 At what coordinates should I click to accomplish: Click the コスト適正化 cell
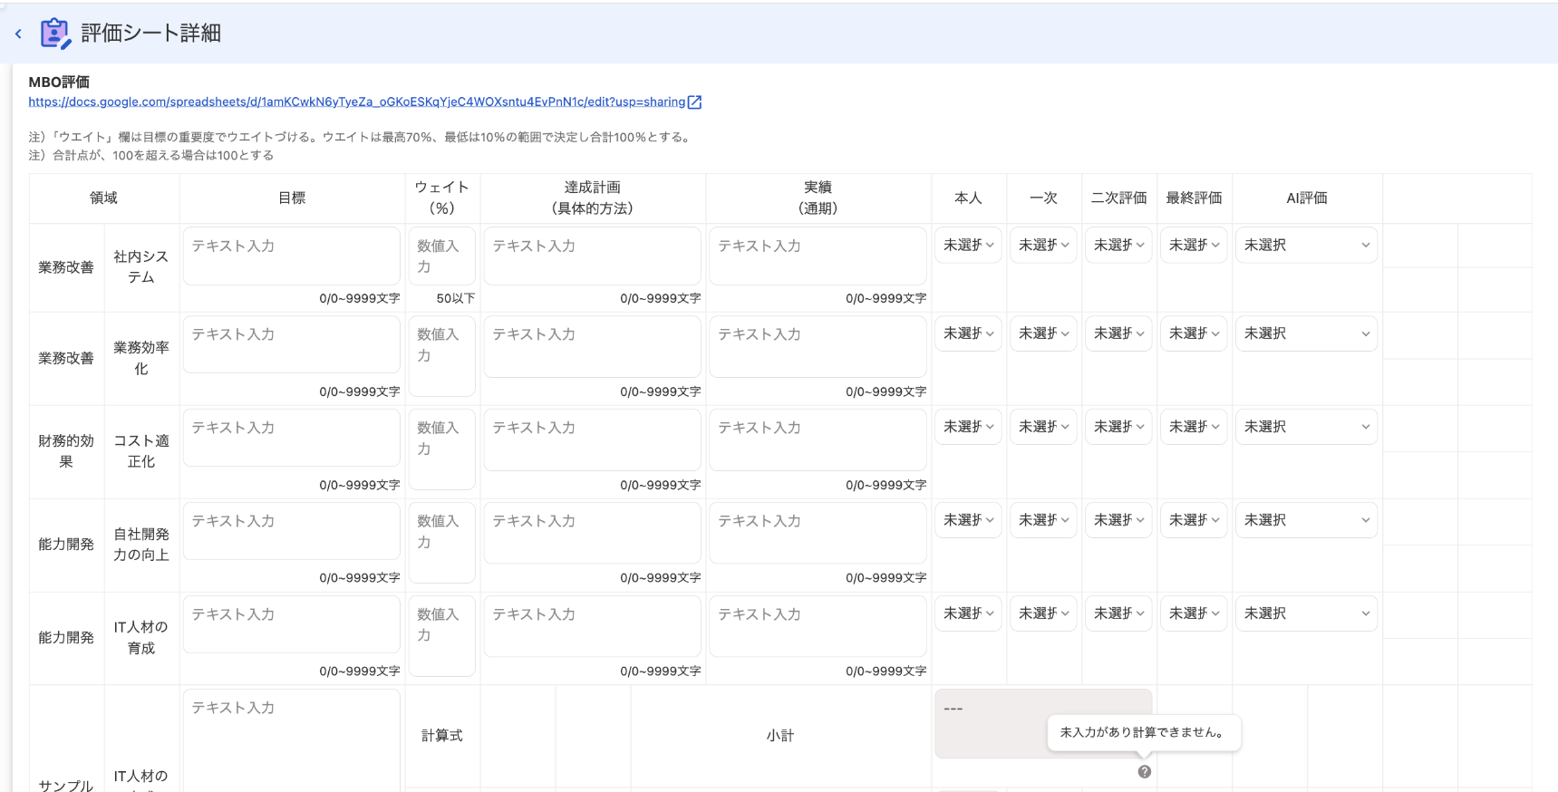[x=141, y=451]
